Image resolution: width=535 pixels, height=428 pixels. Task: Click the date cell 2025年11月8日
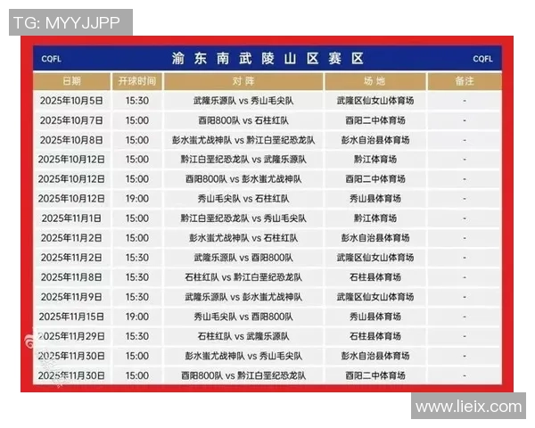[x=71, y=277]
